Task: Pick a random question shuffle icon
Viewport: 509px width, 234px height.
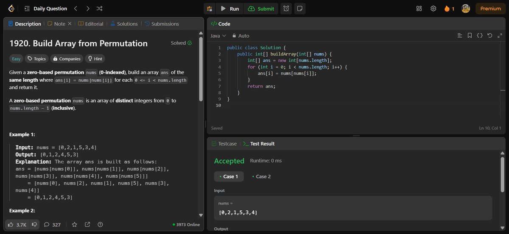Action: click(99, 8)
